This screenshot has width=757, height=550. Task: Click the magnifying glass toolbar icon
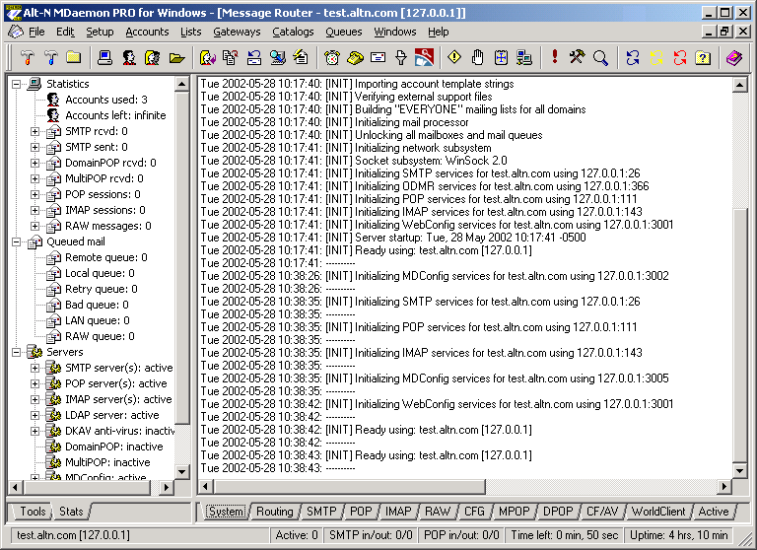tap(600, 57)
